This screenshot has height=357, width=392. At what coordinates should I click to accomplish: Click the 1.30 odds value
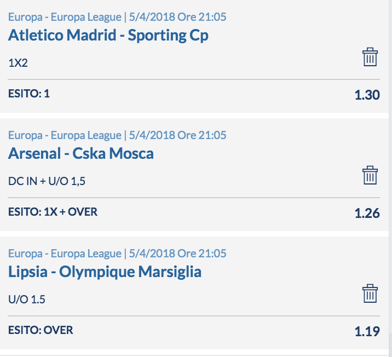point(367,95)
